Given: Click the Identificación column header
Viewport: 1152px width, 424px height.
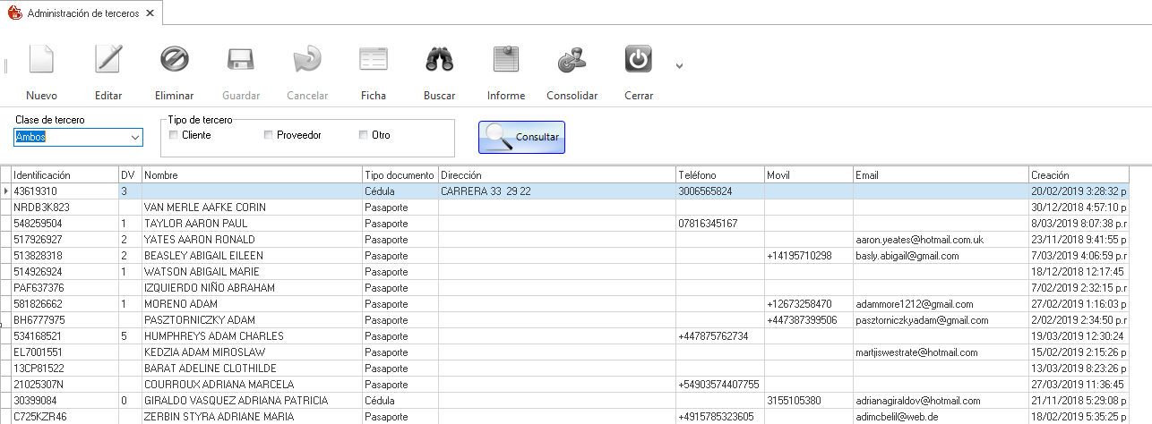Looking at the screenshot, I should [63, 175].
